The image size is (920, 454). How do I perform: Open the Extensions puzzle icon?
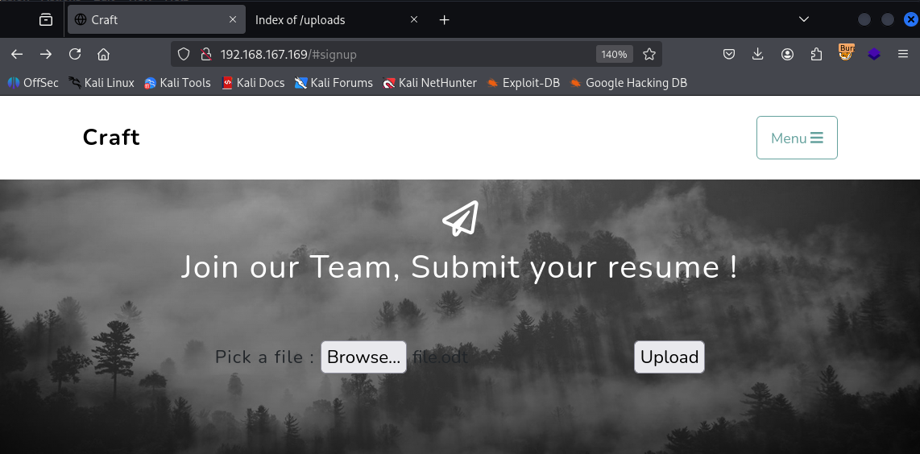(816, 54)
